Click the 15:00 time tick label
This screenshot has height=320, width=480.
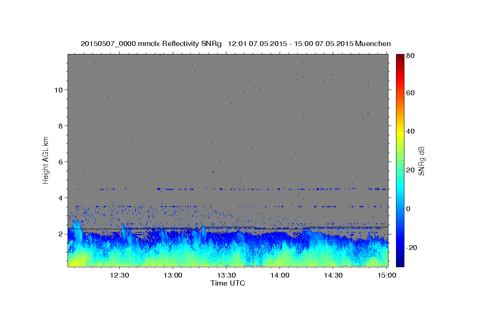point(387,275)
